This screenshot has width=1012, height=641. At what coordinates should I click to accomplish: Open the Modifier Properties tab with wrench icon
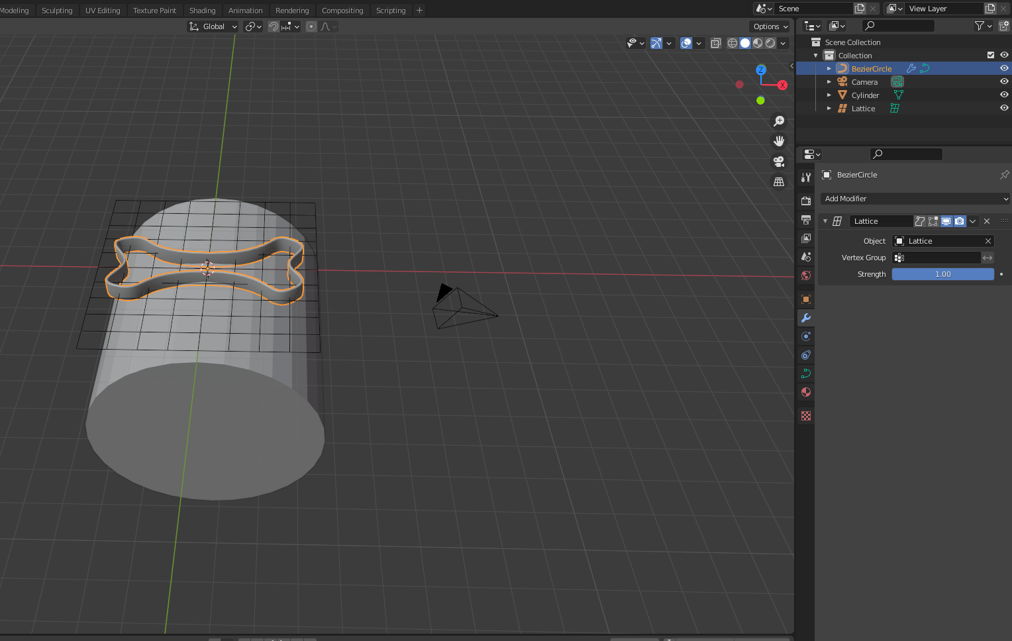point(805,318)
